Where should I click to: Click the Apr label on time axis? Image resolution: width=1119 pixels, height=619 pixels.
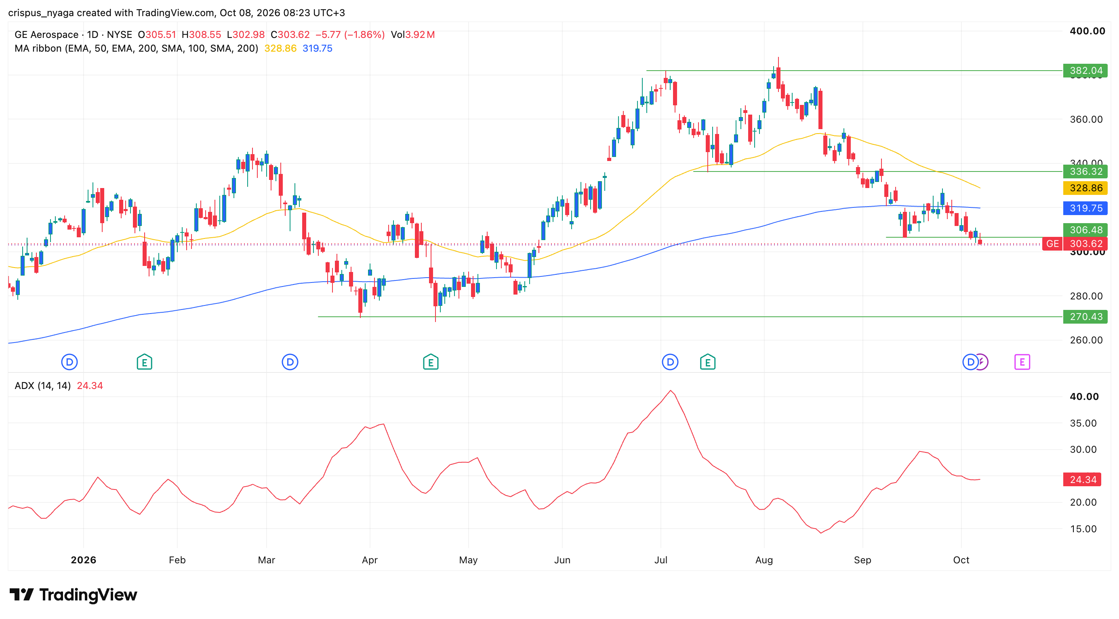(370, 560)
